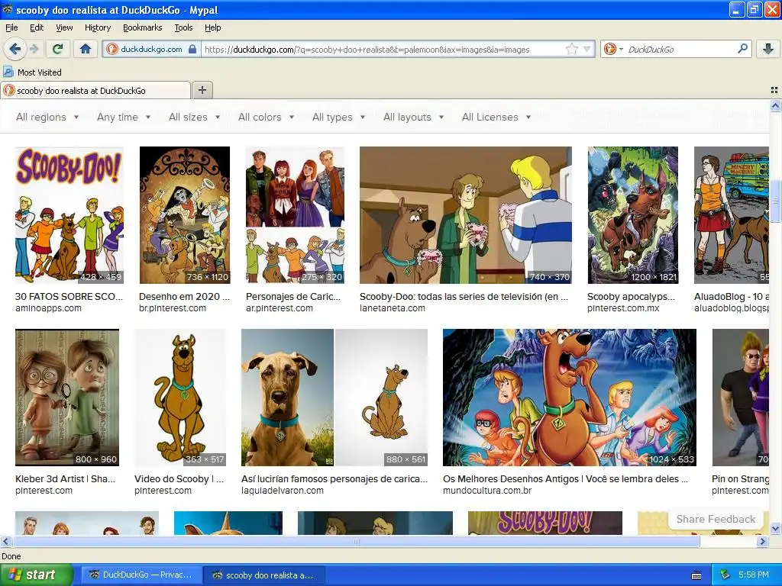
Task: Open the Así lucirían famosos personajes link
Action: (x=334, y=479)
